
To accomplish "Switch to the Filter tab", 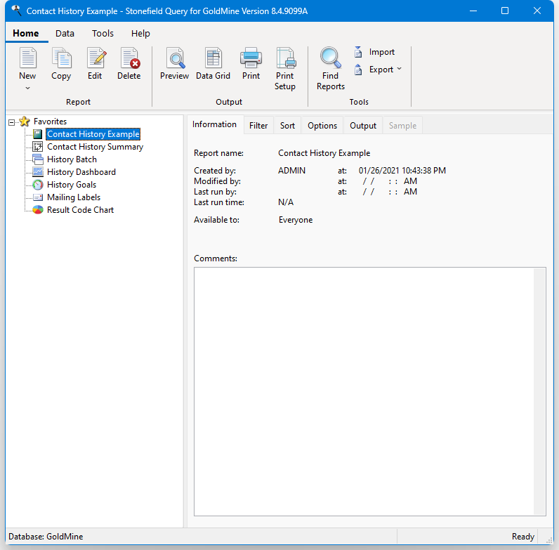I will pos(258,126).
